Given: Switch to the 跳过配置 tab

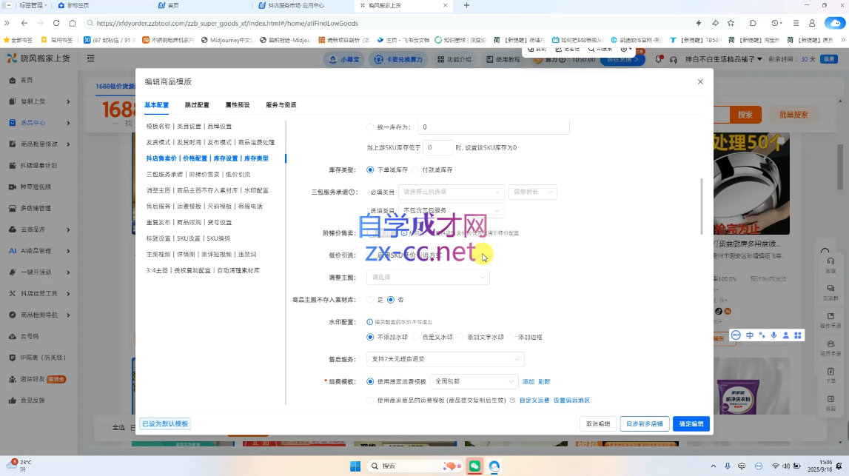Looking at the screenshot, I should (x=197, y=105).
